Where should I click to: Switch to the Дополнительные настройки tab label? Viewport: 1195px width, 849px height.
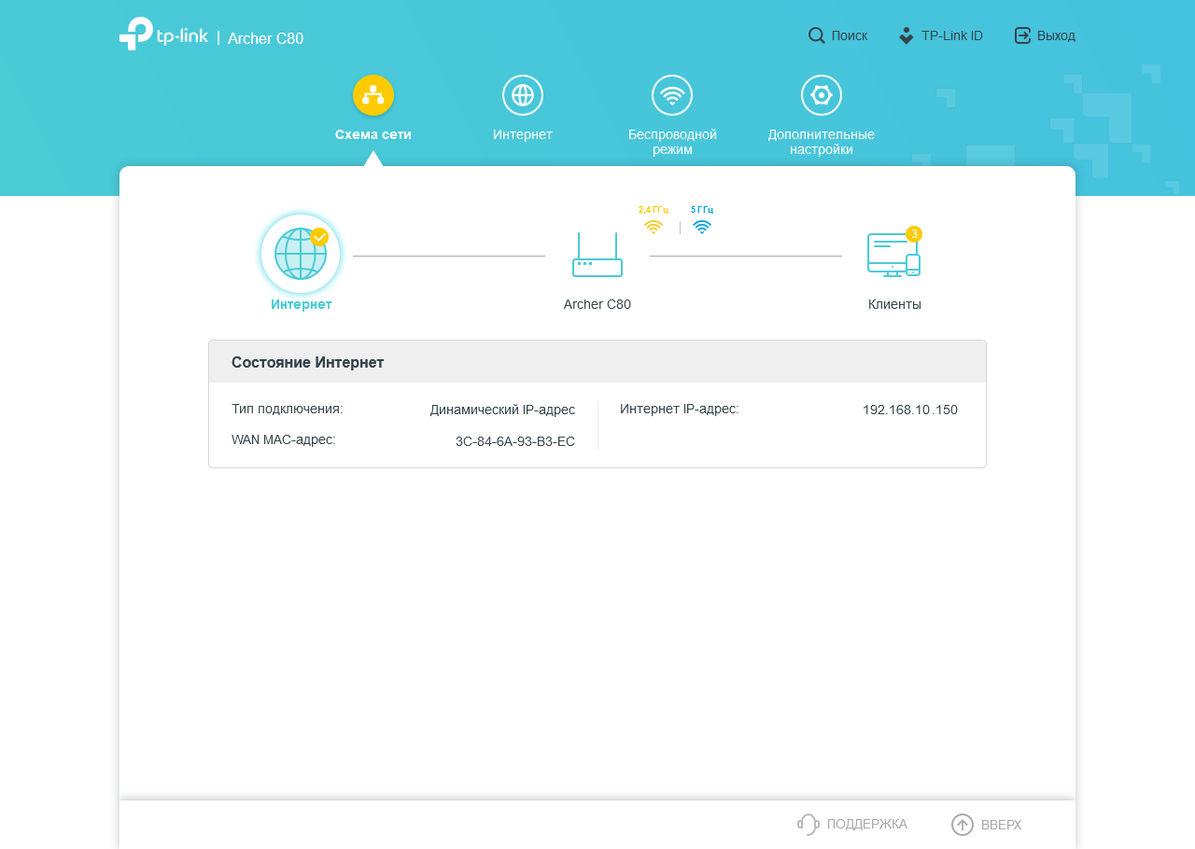coord(822,142)
